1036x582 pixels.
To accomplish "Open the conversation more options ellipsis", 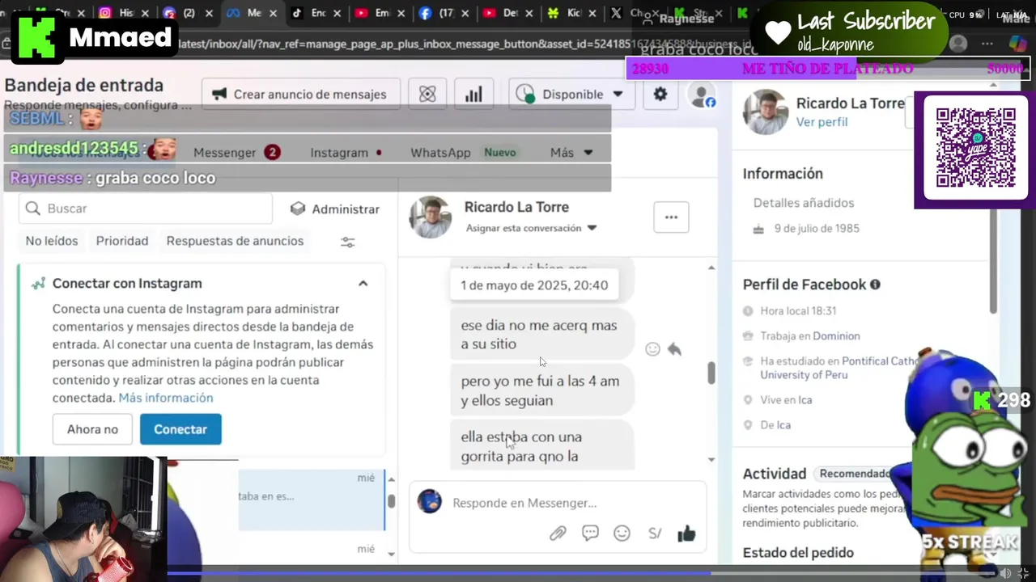I will point(671,217).
